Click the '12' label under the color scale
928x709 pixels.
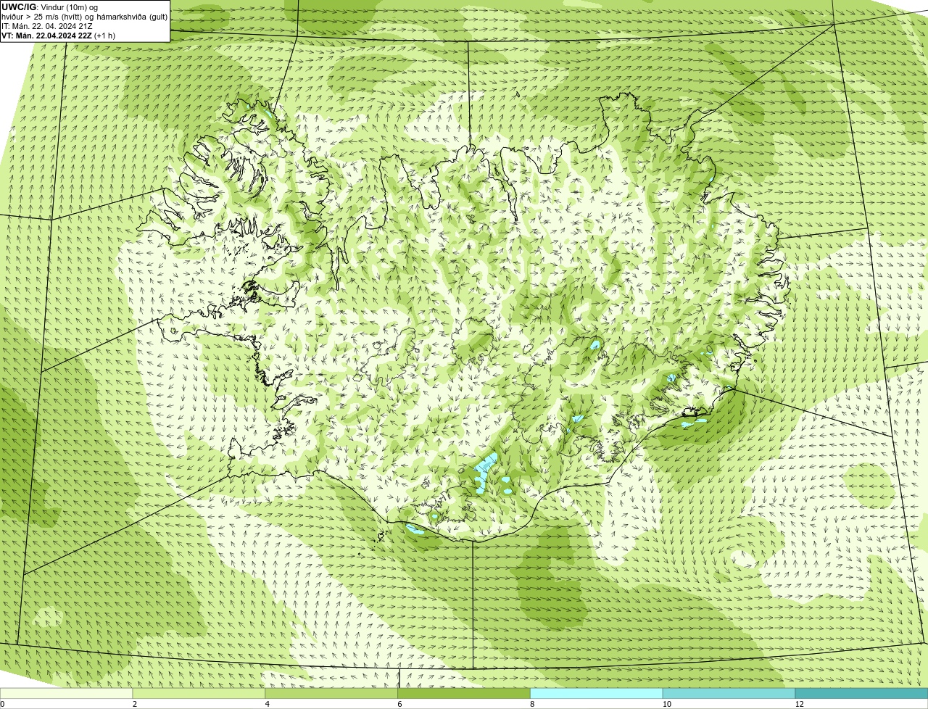(x=799, y=704)
